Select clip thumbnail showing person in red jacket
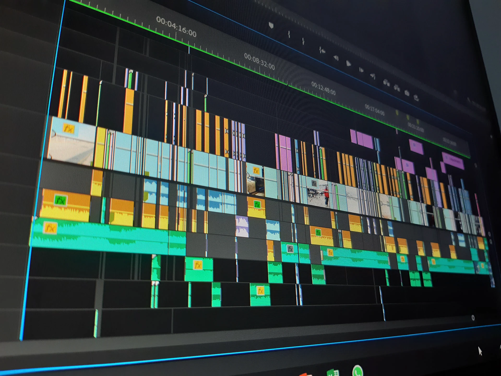This screenshot has height=376, width=501. pos(318,192)
